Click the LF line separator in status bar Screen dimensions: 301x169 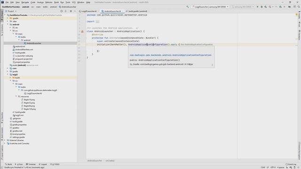[268, 167]
